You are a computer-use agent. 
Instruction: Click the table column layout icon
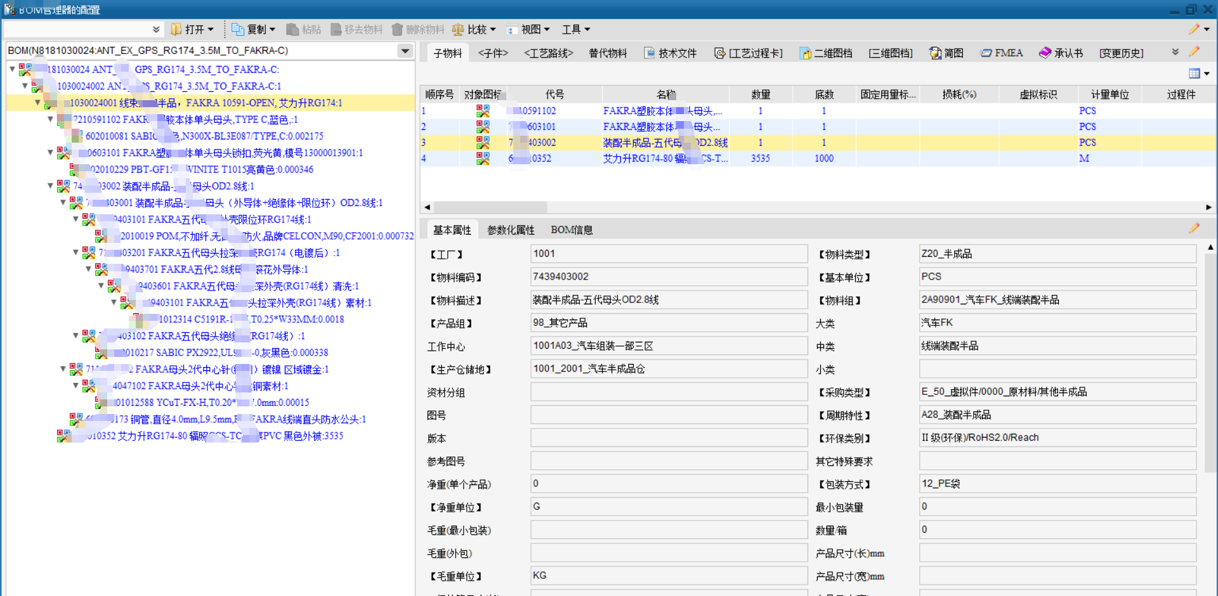1195,74
